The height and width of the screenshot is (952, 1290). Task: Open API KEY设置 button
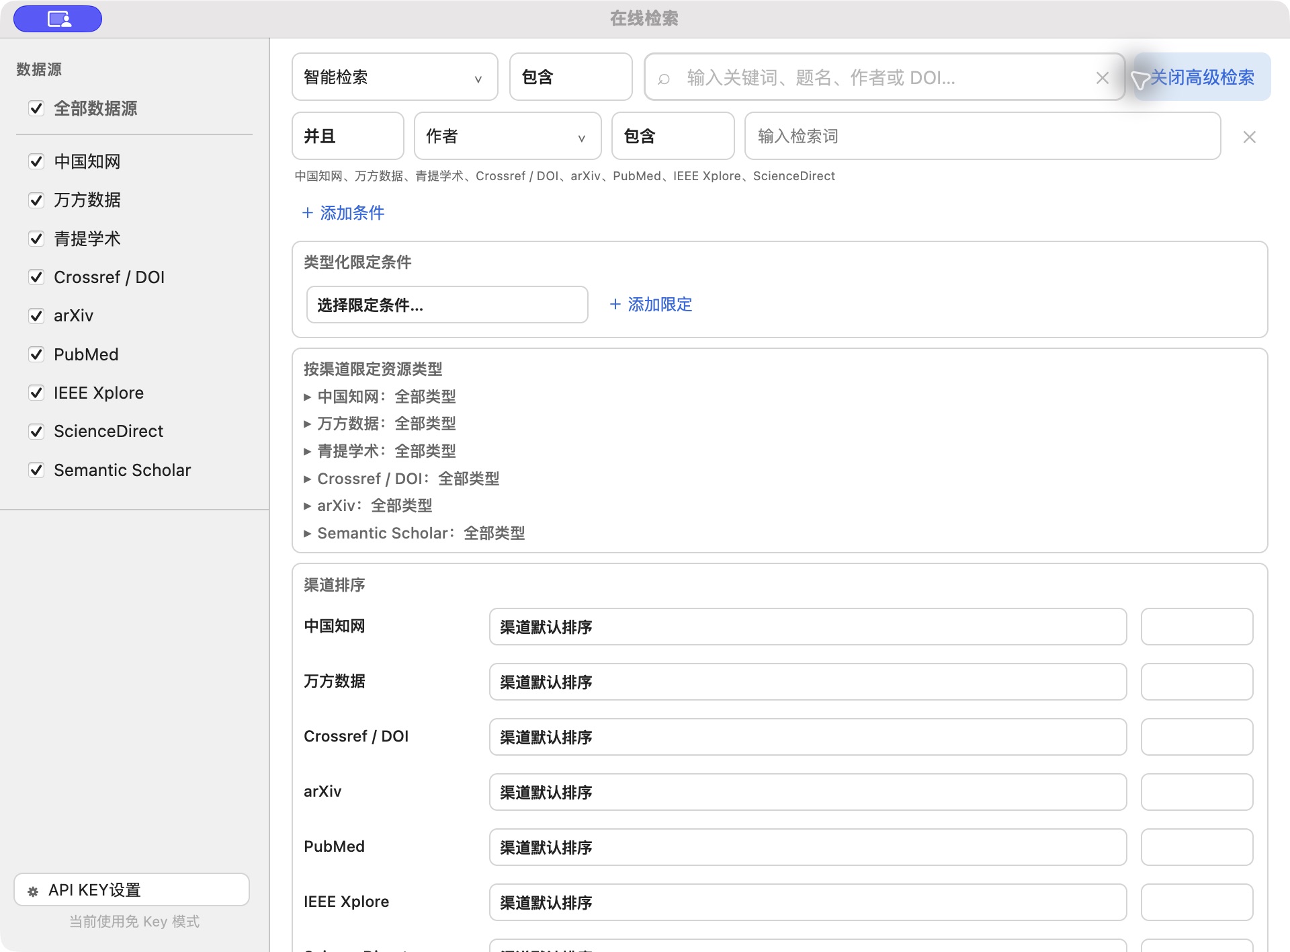pyautogui.click(x=132, y=890)
